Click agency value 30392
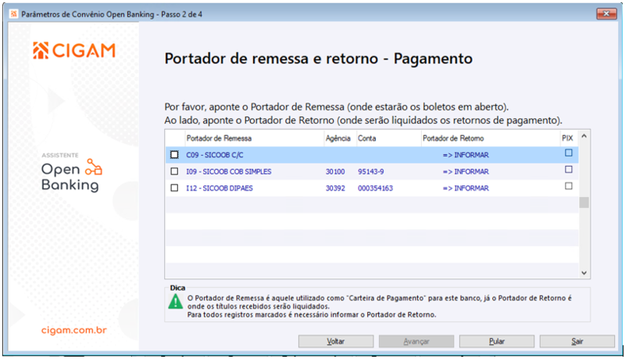This screenshot has width=625, height=359. pyautogui.click(x=335, y=188)
